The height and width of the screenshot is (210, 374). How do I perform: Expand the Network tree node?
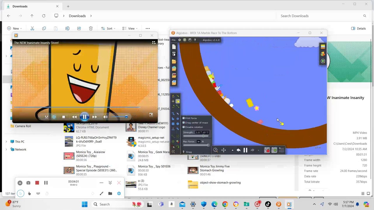(6, 149)
